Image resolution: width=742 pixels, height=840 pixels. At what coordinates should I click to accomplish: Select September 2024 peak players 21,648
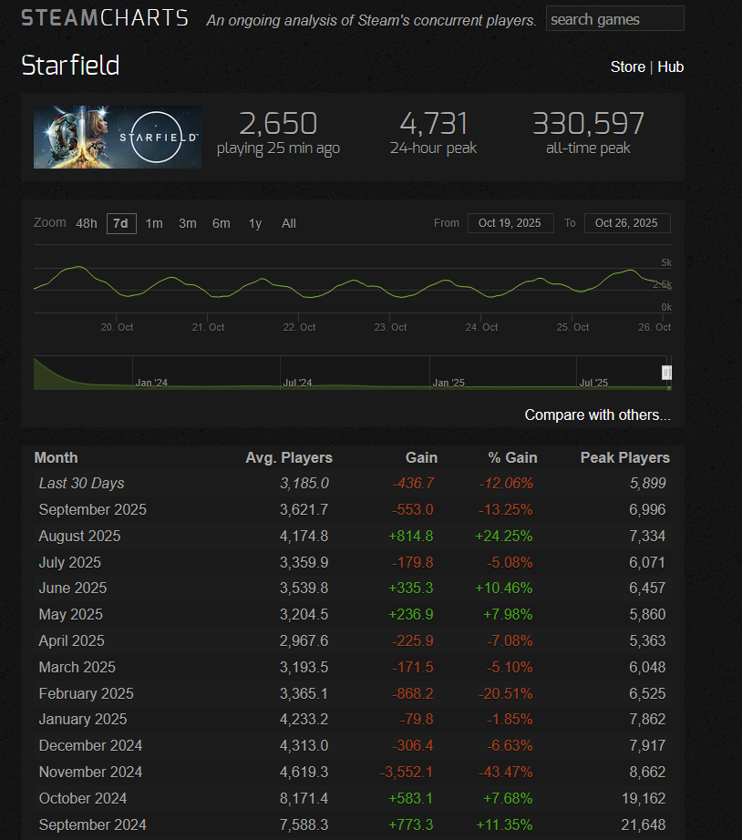[x=644, y=825]
